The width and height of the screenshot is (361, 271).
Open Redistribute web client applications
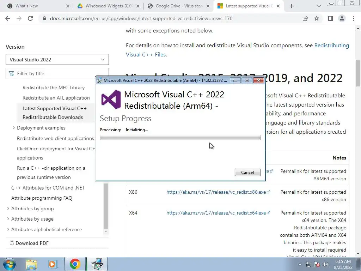[55, 138]
